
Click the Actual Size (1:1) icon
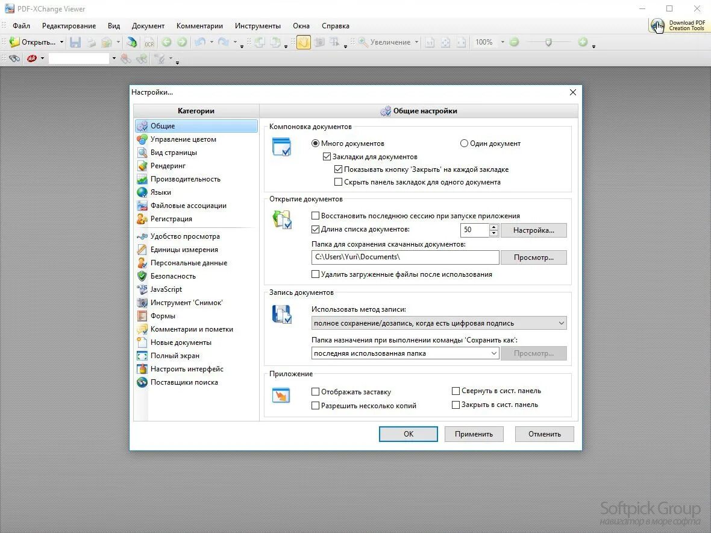click(x=430, y=42)
